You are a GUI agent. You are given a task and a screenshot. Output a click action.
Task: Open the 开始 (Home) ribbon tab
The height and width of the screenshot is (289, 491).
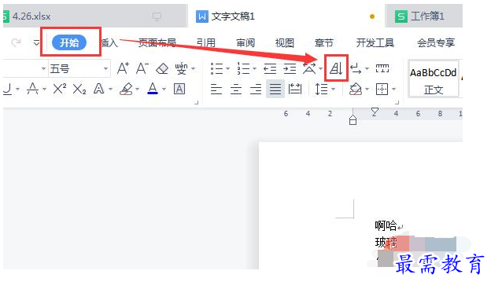69,42
